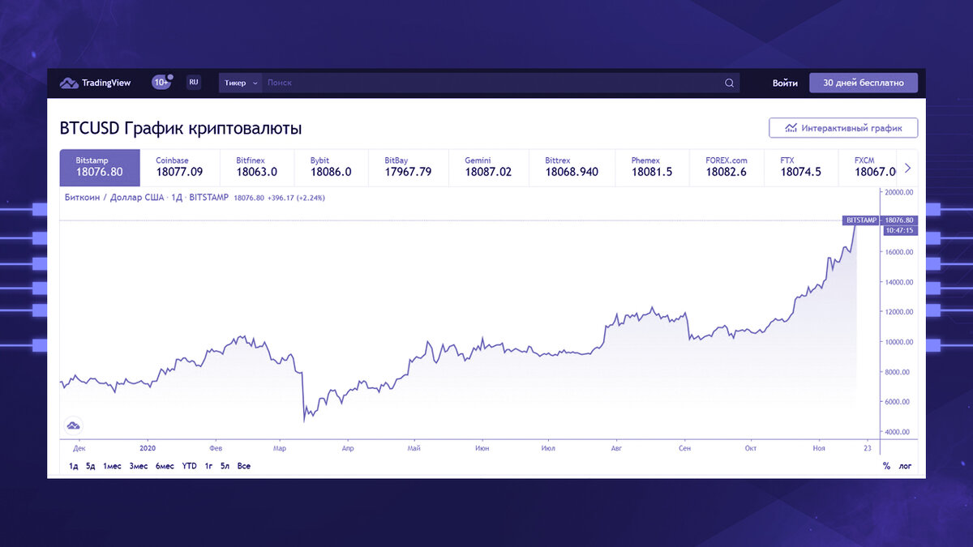Click the Войти login link

click(785, 83)
